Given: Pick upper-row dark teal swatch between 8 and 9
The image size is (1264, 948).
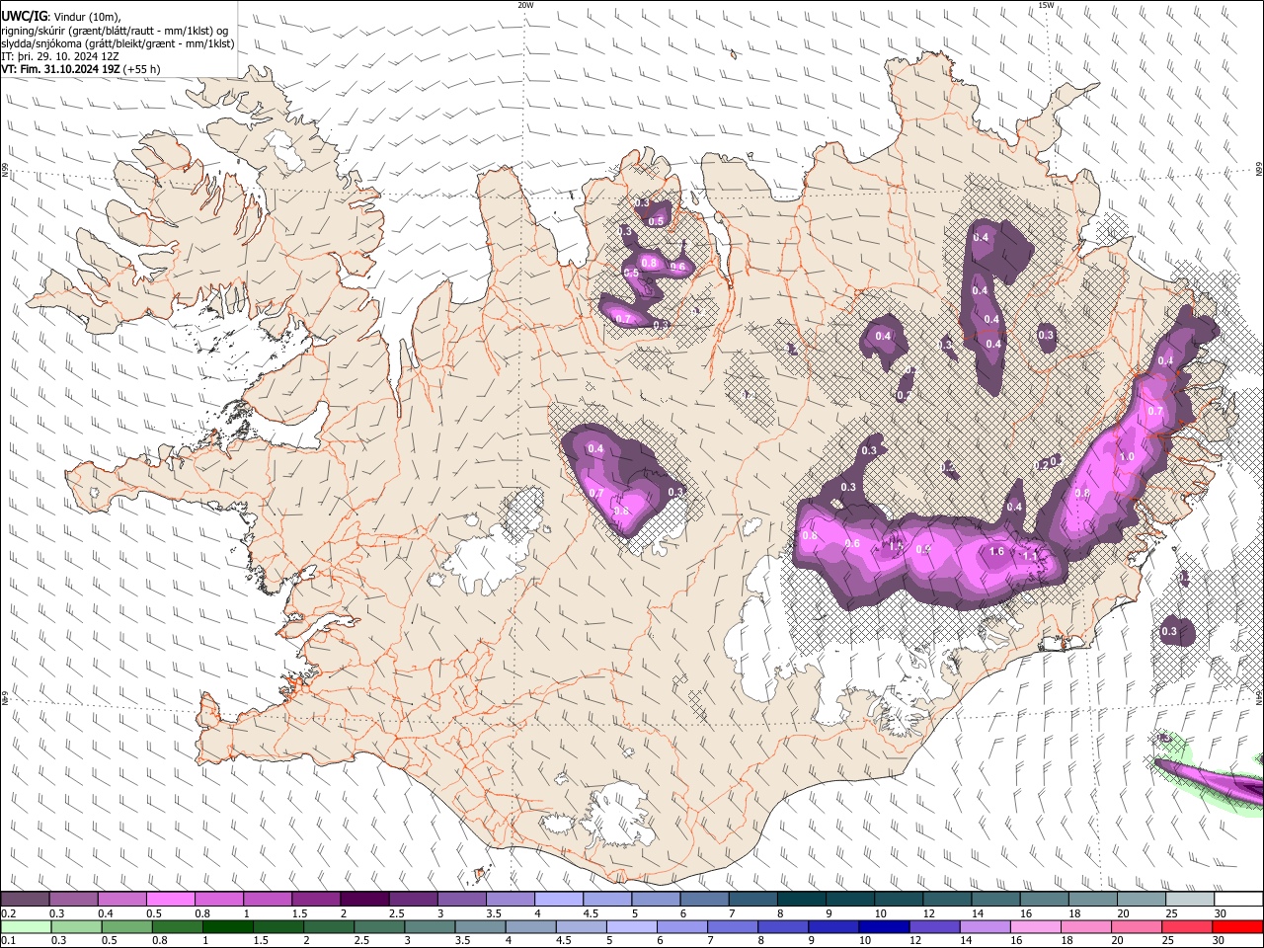Looking at the screenshot, I should [x=801, y=900].
